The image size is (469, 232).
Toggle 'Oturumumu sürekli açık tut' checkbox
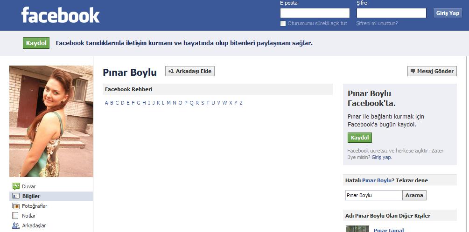click(x=283, y=24)
